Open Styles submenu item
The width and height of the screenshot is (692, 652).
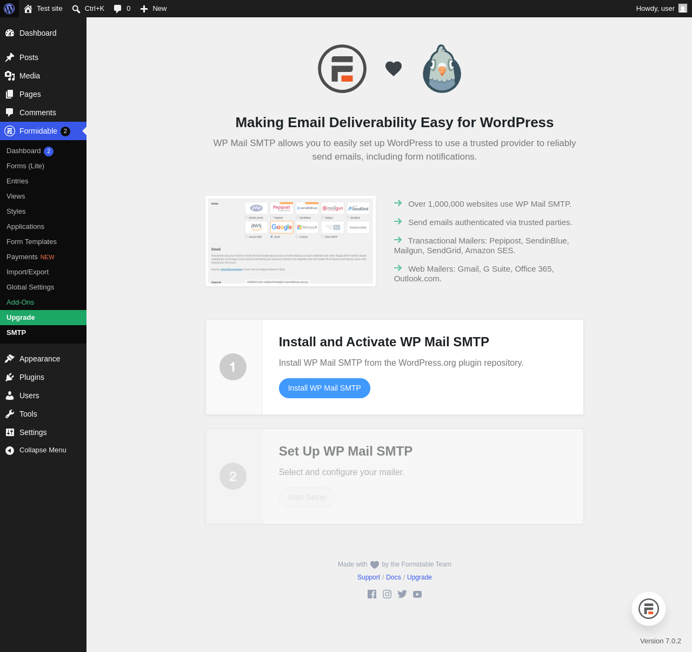(43, 212)
